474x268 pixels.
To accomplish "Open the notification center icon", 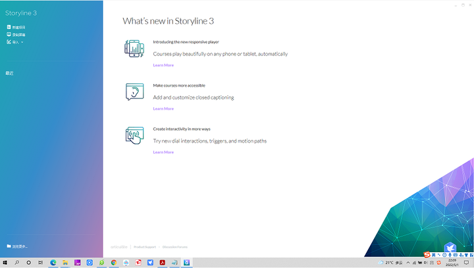I will [467, 263].
